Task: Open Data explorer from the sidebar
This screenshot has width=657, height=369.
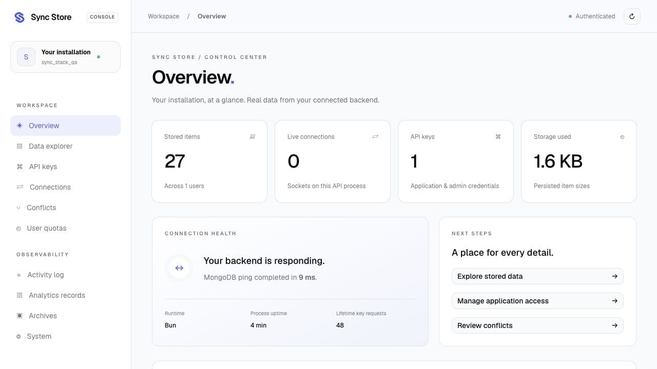Action: coord(65,146)
